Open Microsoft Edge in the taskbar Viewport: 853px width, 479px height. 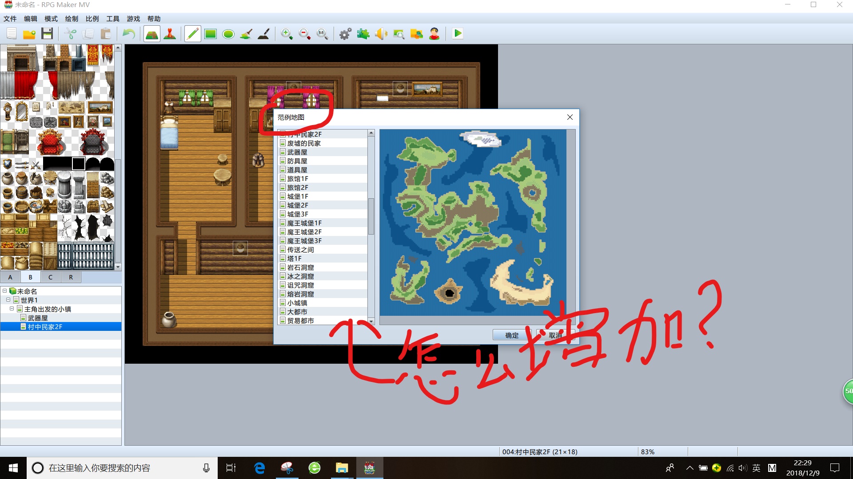pos(259,468)
